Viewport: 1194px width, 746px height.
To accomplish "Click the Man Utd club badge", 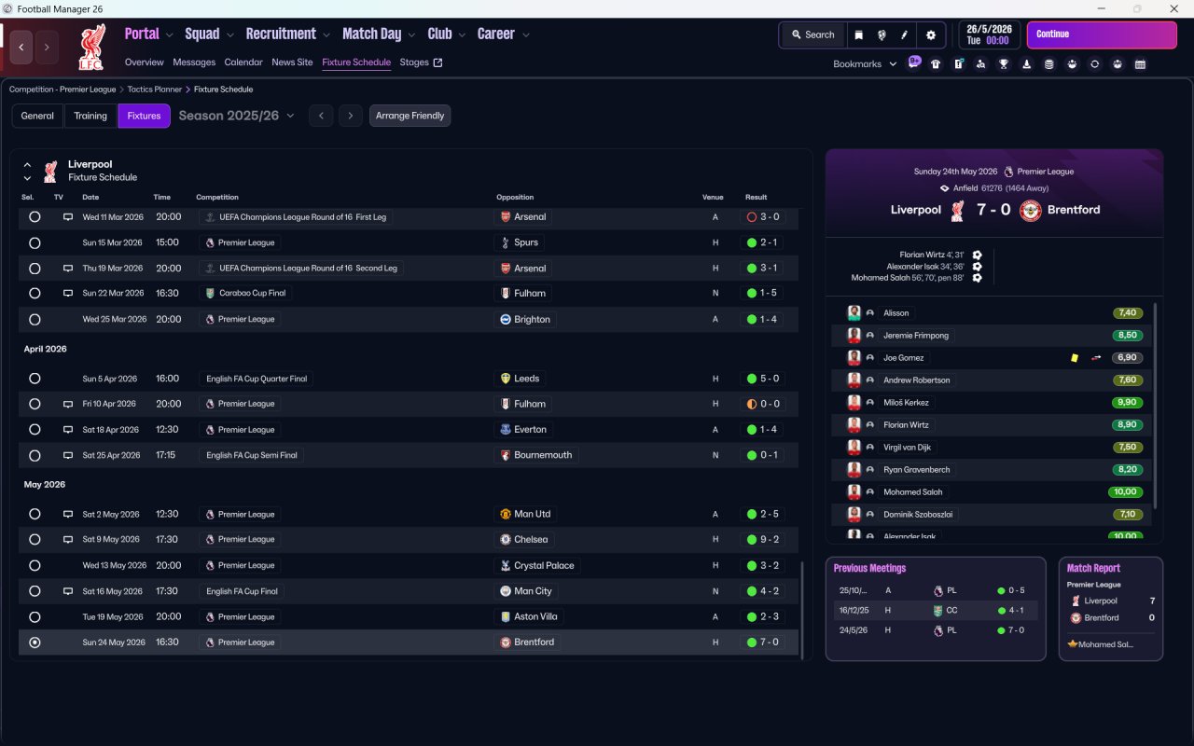I will pyautogui.click(x=506, y=515).
